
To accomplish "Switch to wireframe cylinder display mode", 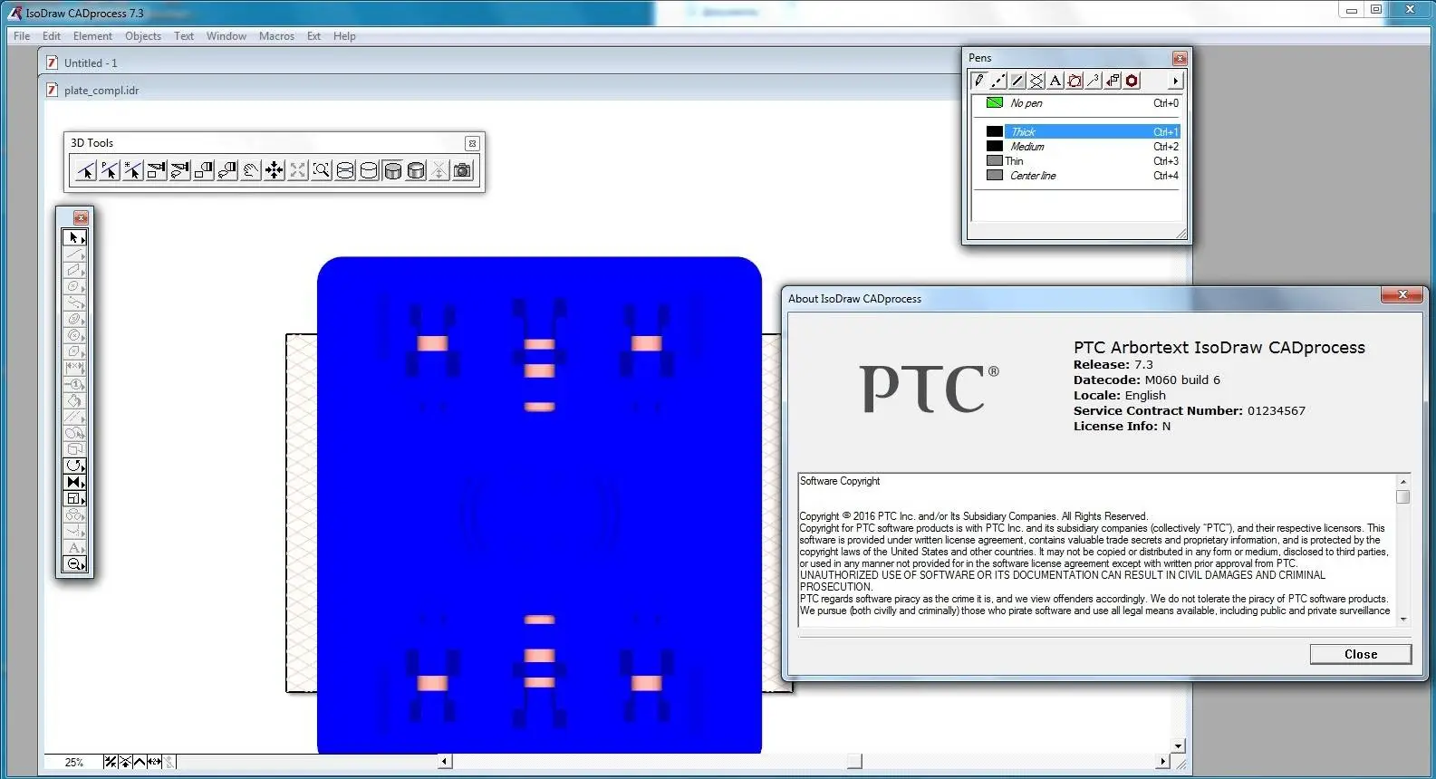I will click(x=344, y=170).
